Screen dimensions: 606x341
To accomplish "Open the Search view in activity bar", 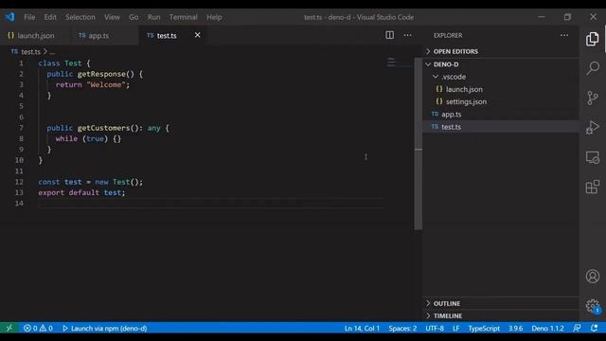I will pos(593,68).
